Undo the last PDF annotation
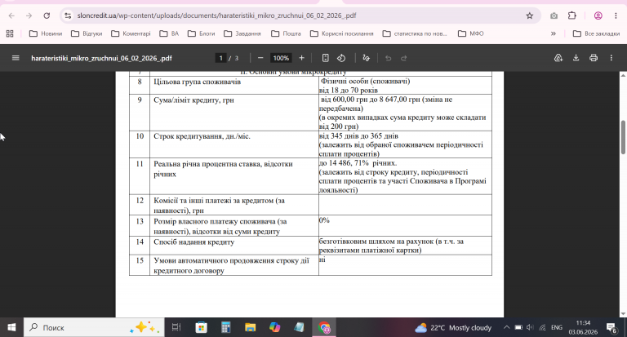627x337 pixels. click(388, 58)
